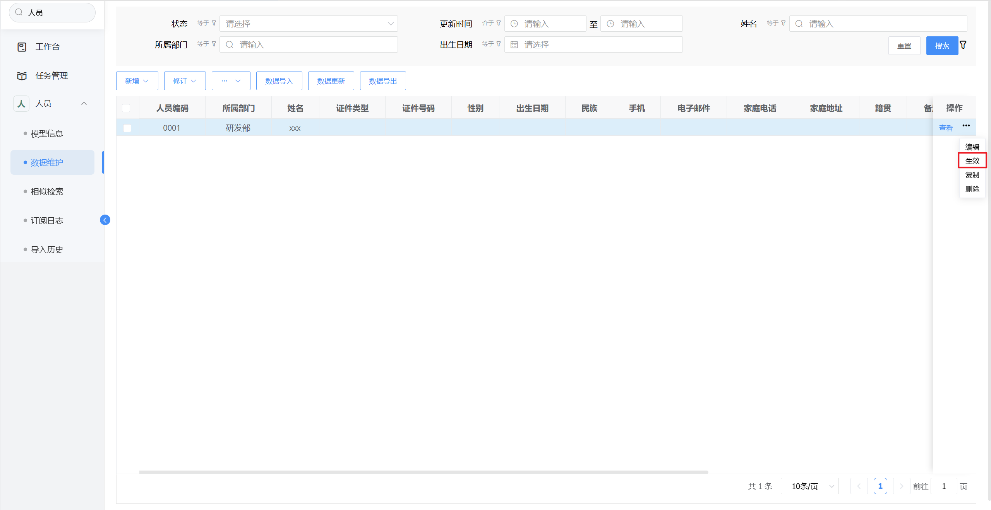Collapse the 人员 sidebar menu group
This screenshot has height=510, width=991.
(84, 104)
